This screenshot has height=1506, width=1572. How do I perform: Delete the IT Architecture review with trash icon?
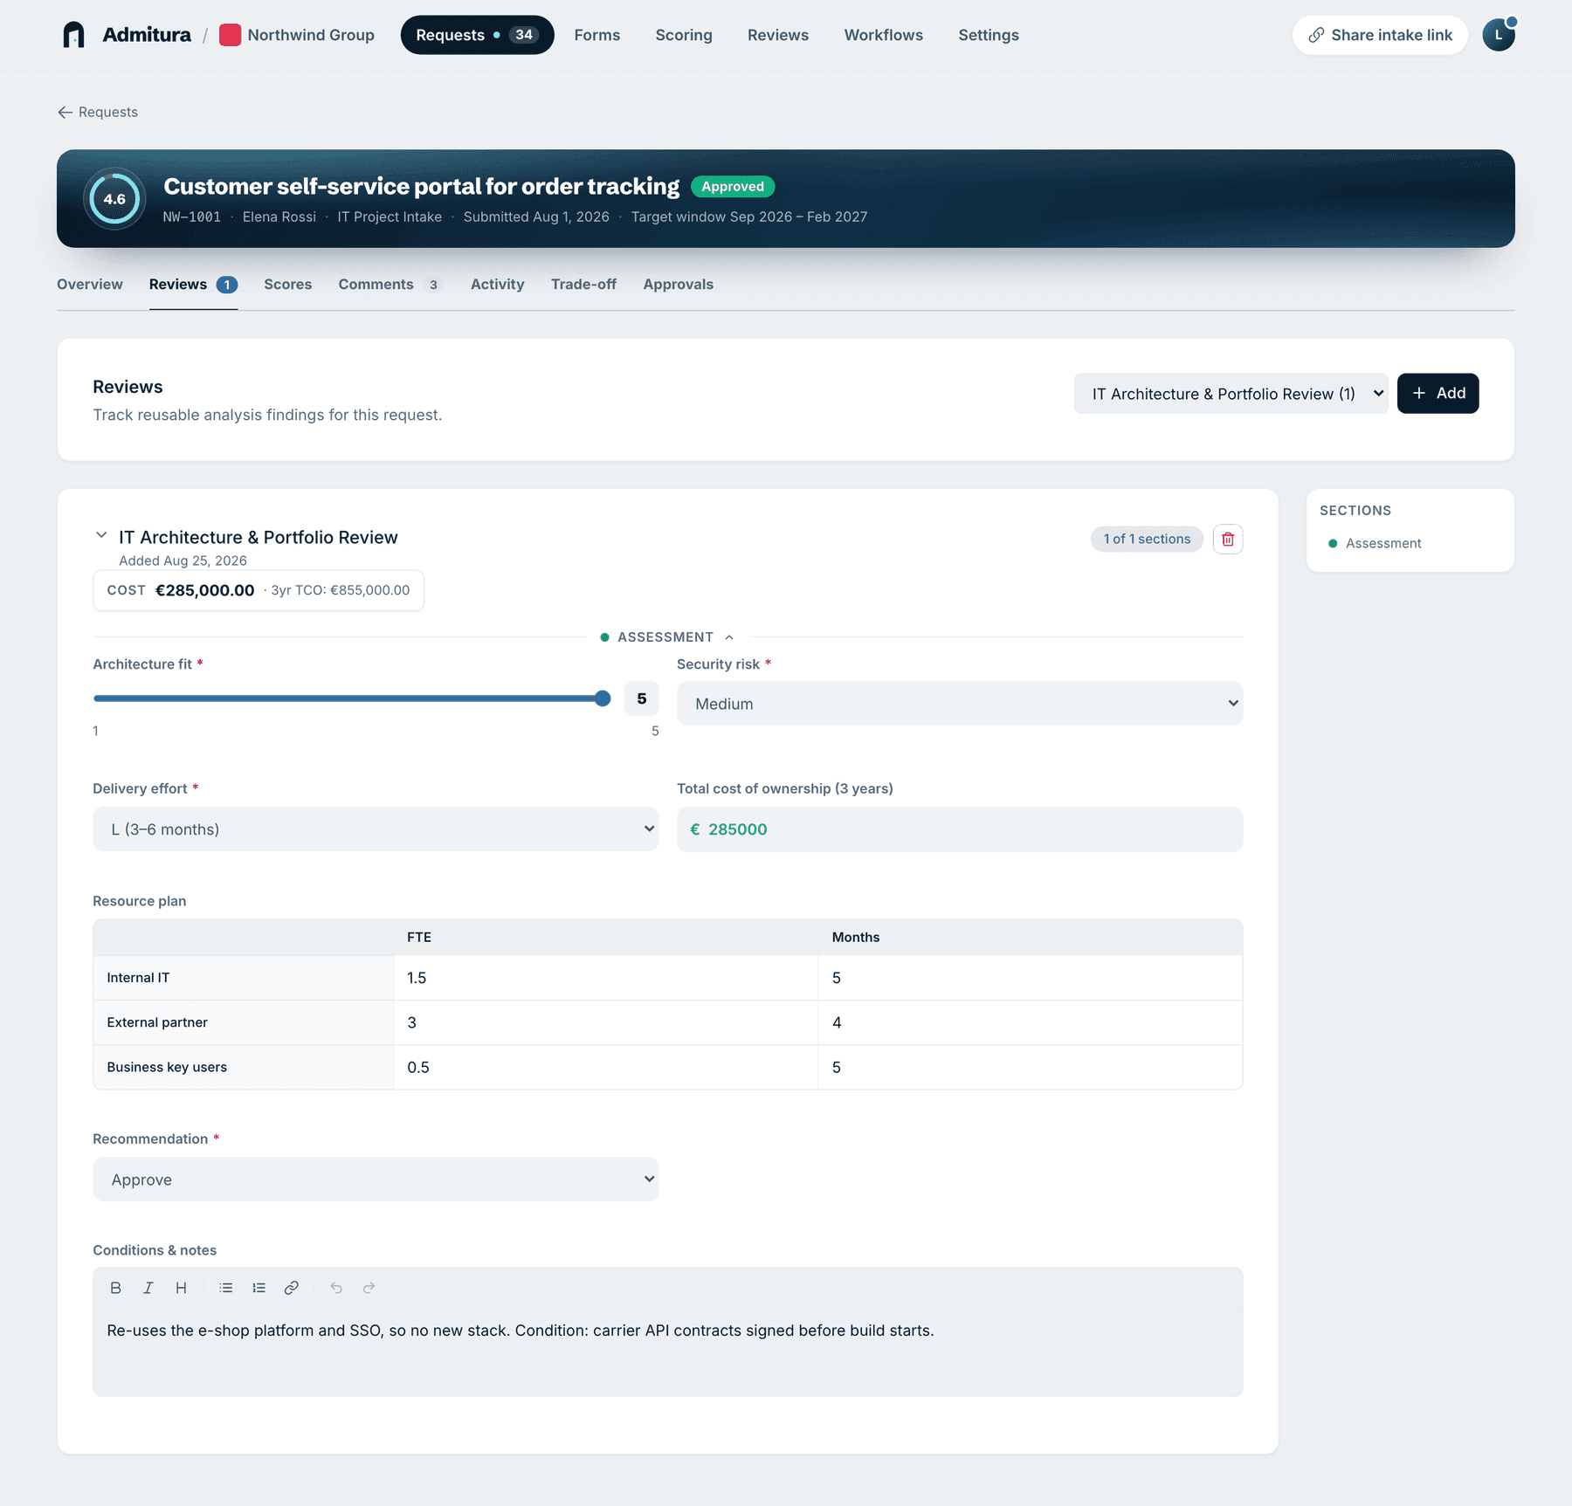pos(1228,540)
